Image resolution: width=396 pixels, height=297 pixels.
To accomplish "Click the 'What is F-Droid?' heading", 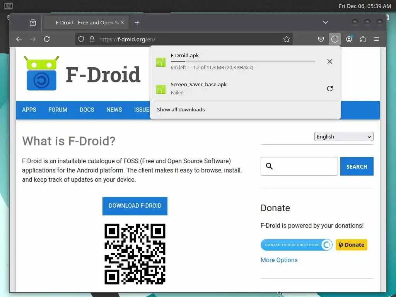I will [69, 141].
